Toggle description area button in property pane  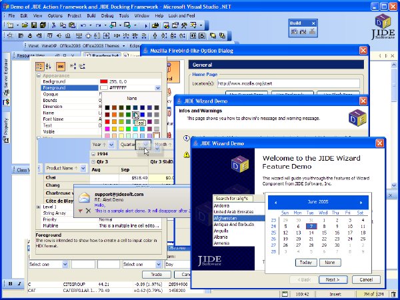point(61,66)
